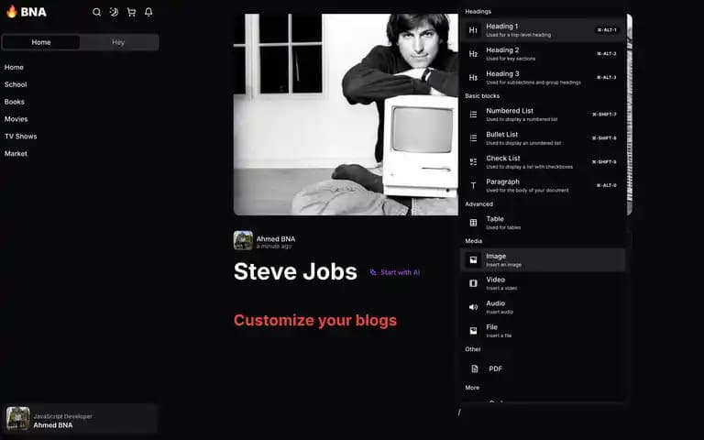Click the Image media icon
Viewport: 704px width, 440px height.
point(473,260)
